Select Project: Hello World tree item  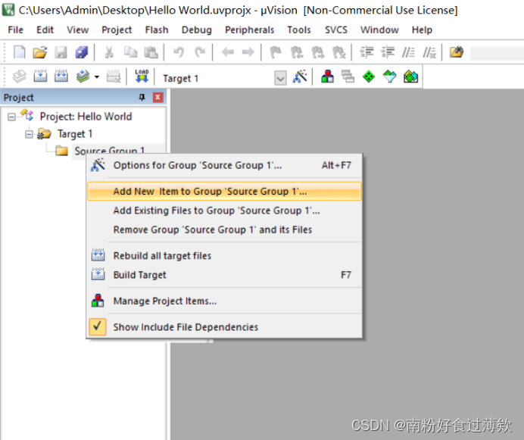tap(86, 117)
